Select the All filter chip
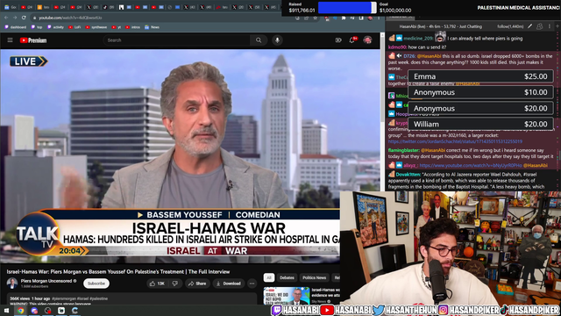 [x=269, y=277]
